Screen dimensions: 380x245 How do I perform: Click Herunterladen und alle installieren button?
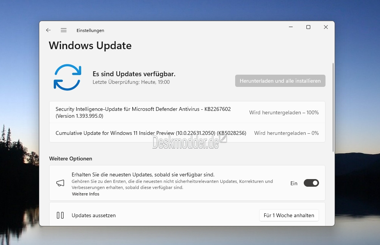pos(280,81)
